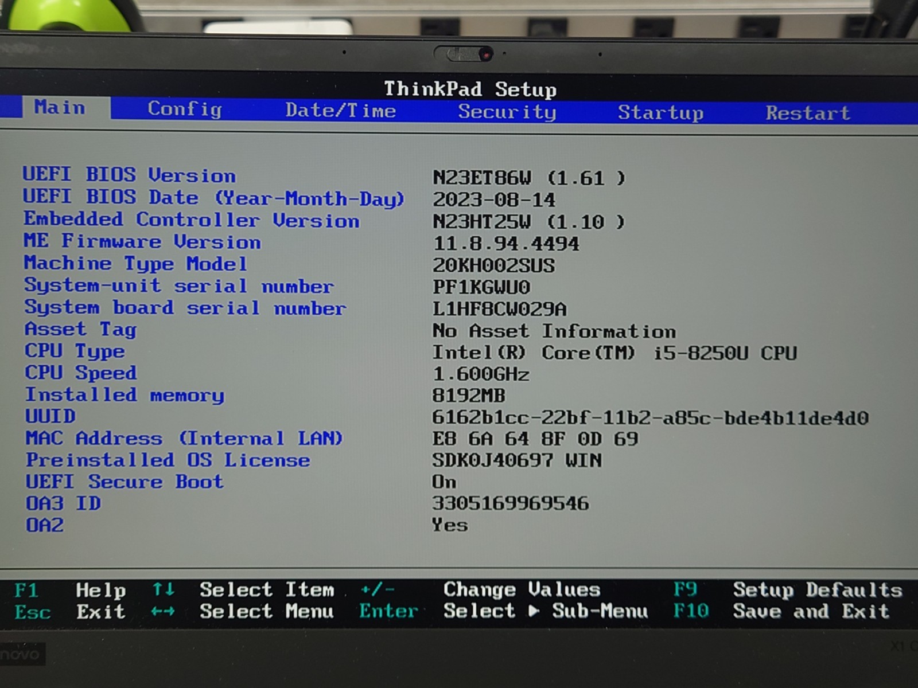Image resolution: width=918 pixels, height=688 pixels.
Task: Select the UEFI BIOS Date label
Action: click(x=213, y=198)
